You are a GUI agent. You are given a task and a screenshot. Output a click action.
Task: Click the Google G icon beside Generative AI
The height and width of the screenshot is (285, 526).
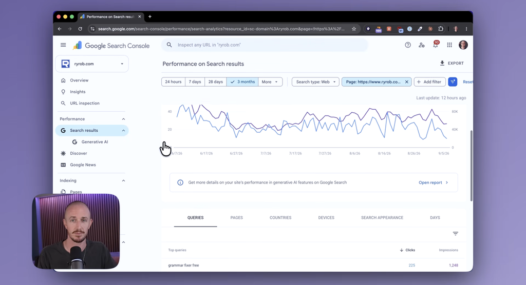(x=74, y=142)
